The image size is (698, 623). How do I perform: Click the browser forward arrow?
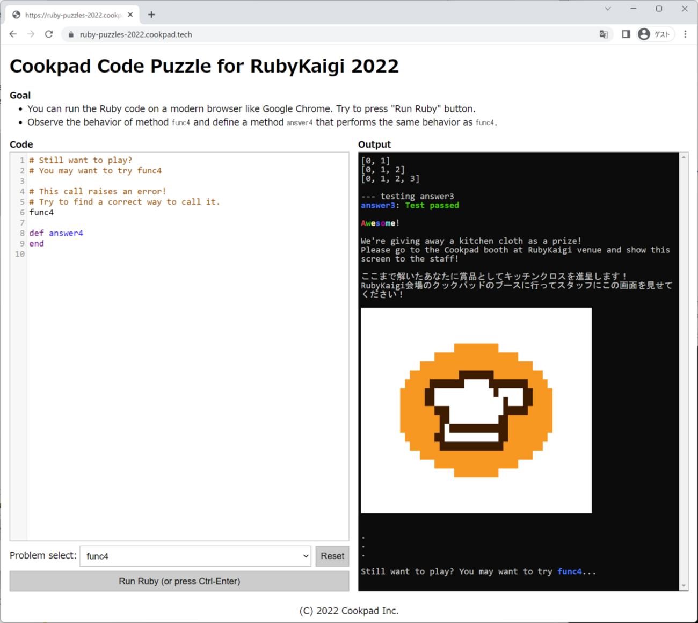[31, 34]
